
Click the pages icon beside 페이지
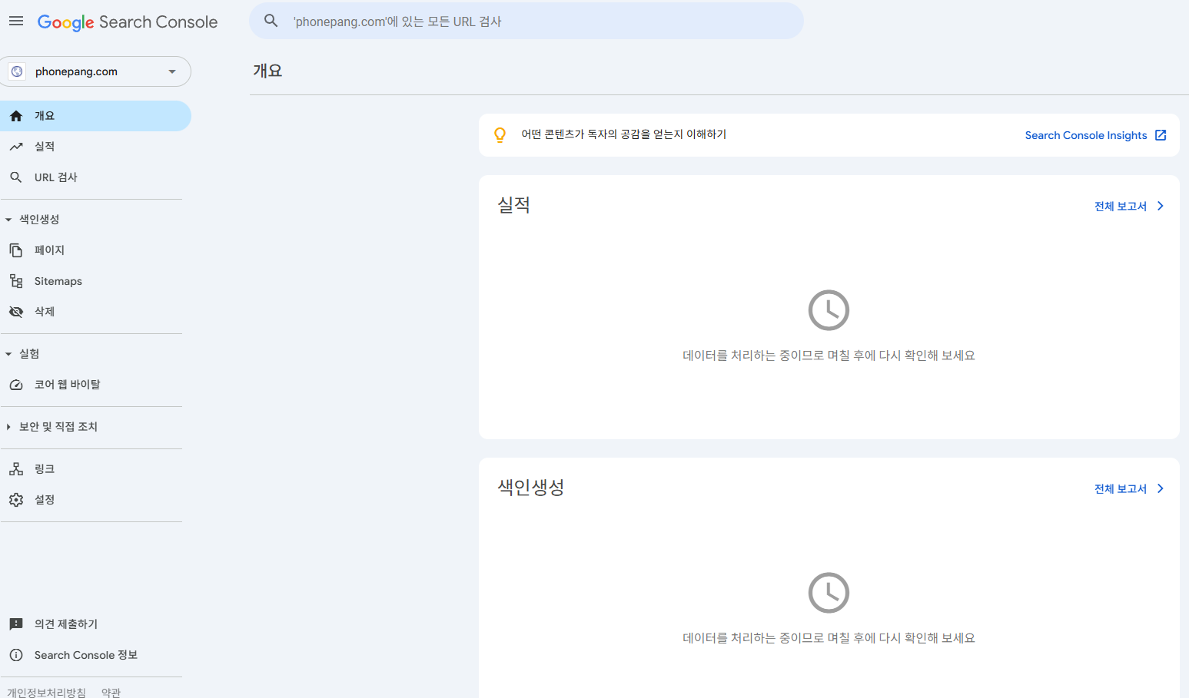pos(16,250)
